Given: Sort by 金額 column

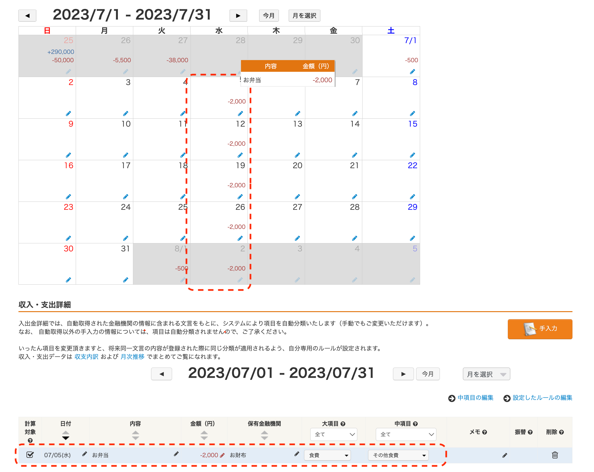Looking at the screenshot, I should click(204, 435).
